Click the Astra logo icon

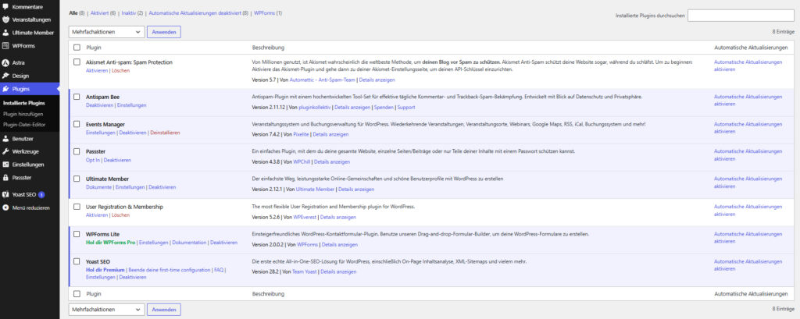click(x=5, y=63)
